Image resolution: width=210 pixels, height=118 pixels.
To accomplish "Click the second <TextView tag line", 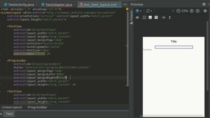I will (14, 91).
